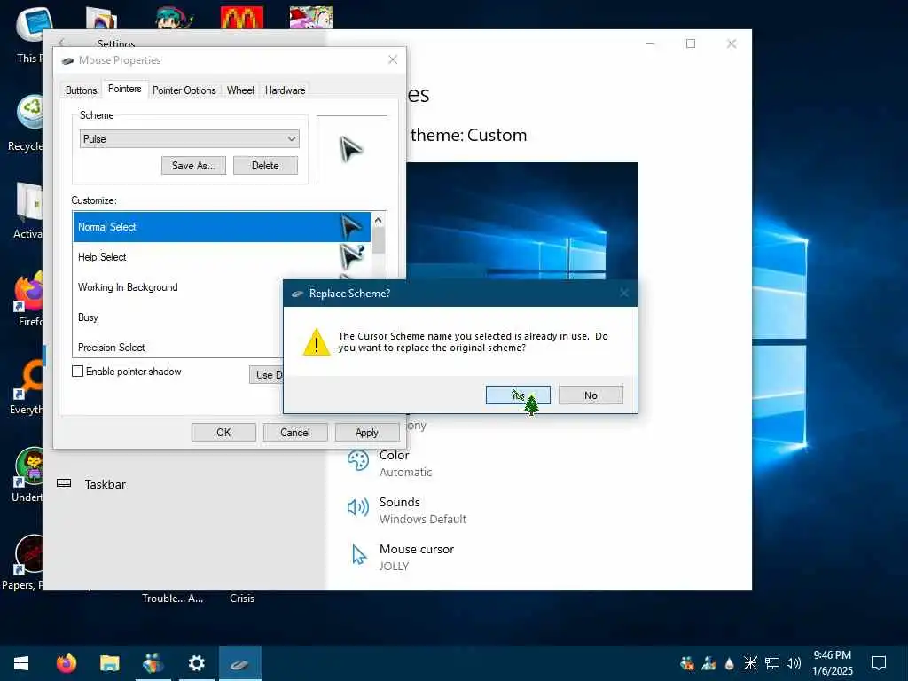Select the Busy pointer row

click(177, 317)
